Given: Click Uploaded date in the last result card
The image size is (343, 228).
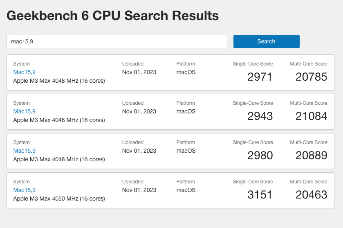Looking at the screenshot, I should pyautogui.click(x=139, y=190).
